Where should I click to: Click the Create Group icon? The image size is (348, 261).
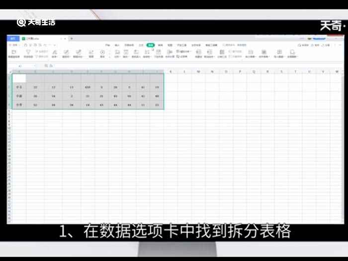click(x=198, y=52)
